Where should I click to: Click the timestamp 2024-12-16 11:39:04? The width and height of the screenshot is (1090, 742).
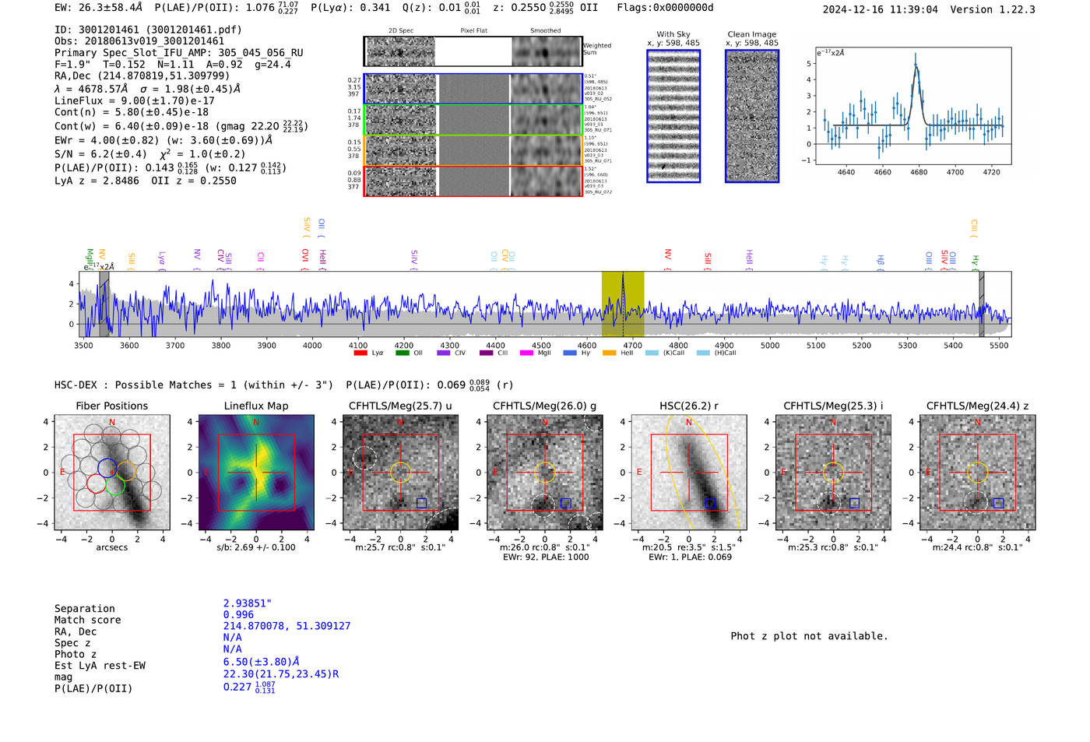[x=881, y=9]
